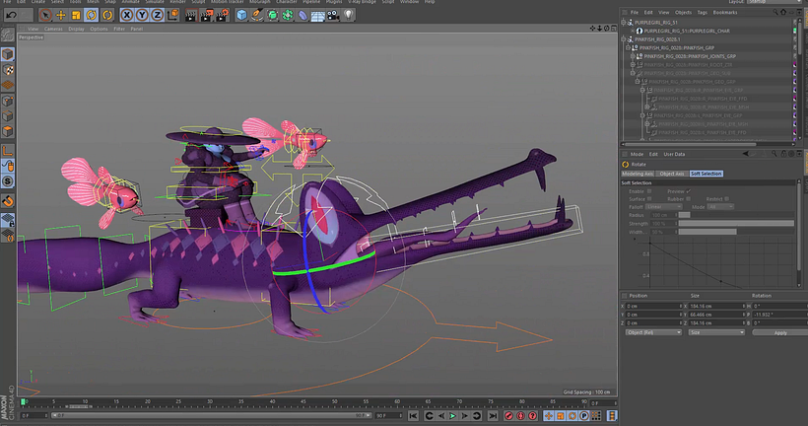
Task: Click the Position X input field
Action: tap(650, 306)
